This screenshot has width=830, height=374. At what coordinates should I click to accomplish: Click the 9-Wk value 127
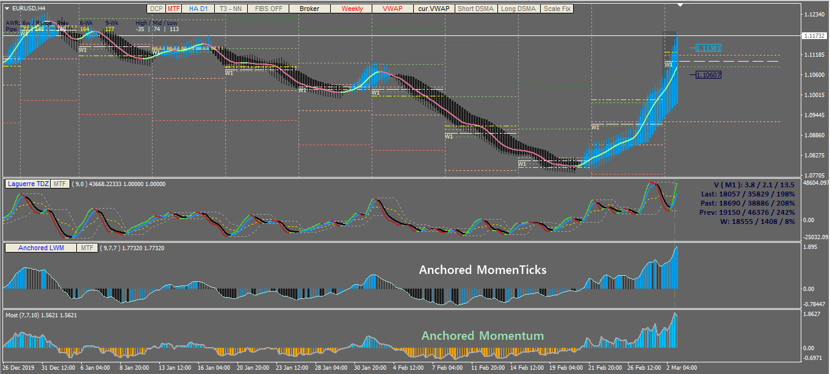109,29
